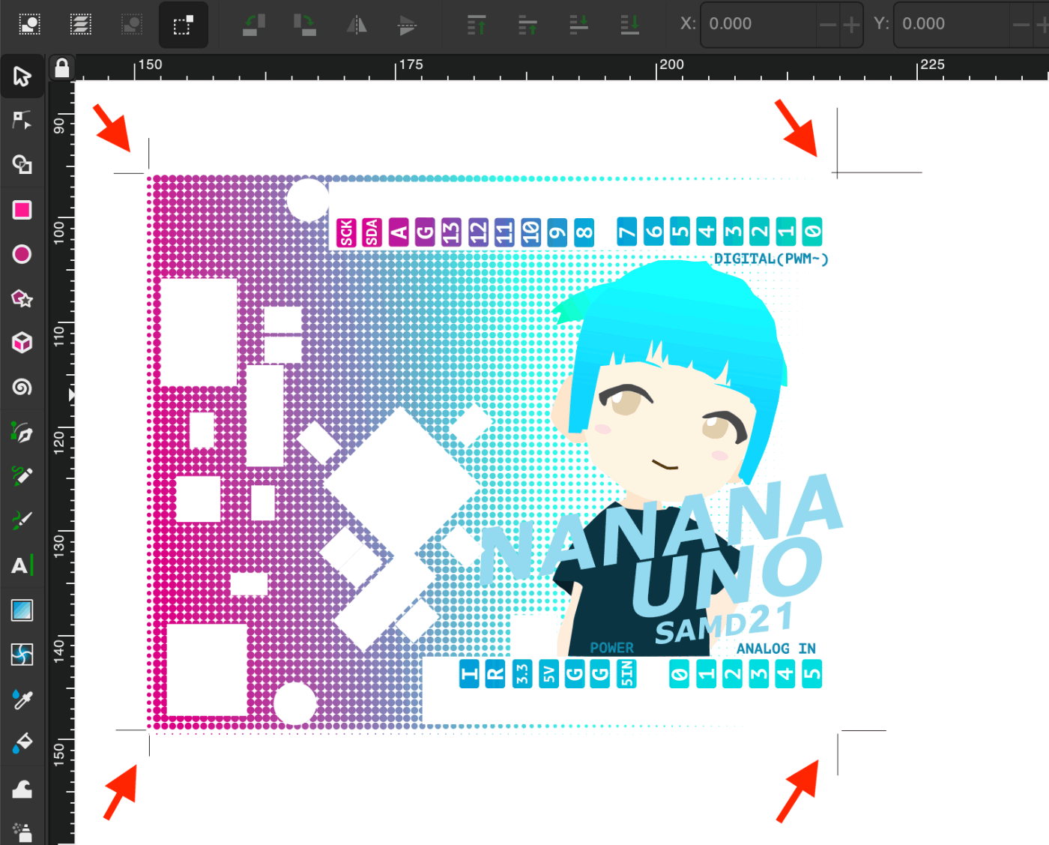Click the SDA pin label on canvas
1049x845 pixels.
click(372, 232)
